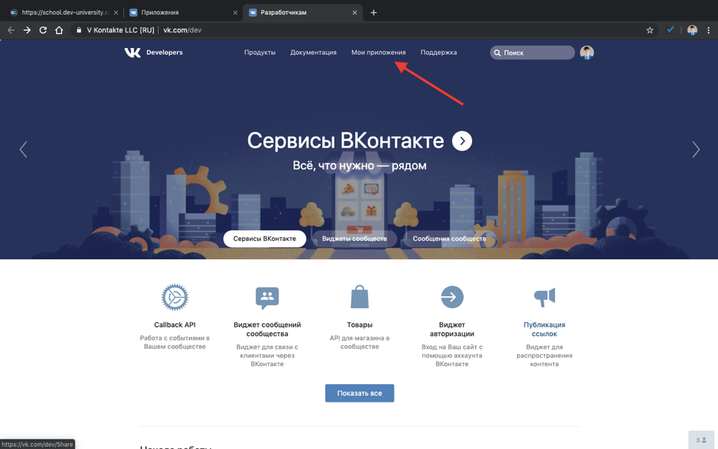This screenshot has height=449, width=718.
Task: Click the round arrow beside Сервисы ВКонтакте
Action: point(462,141)
